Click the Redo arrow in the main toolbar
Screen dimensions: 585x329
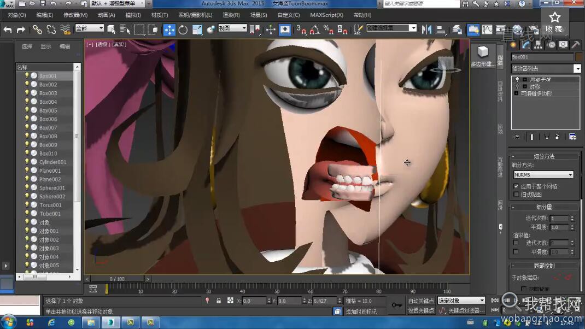[x=21, y=30]
